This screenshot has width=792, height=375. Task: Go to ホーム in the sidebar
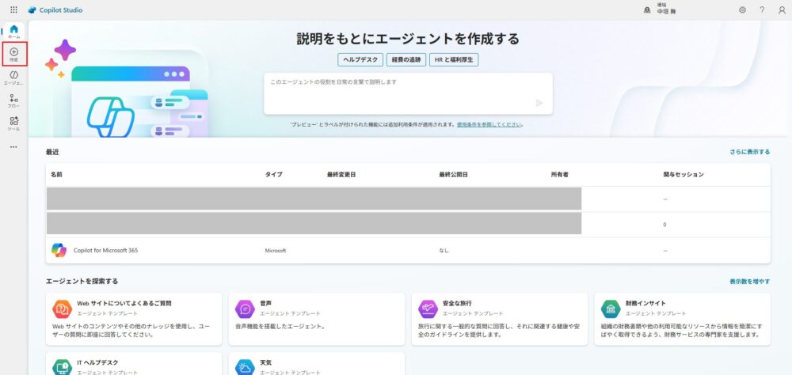[x=13, y=32]
